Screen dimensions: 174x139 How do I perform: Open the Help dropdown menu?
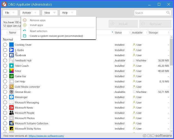68,13
